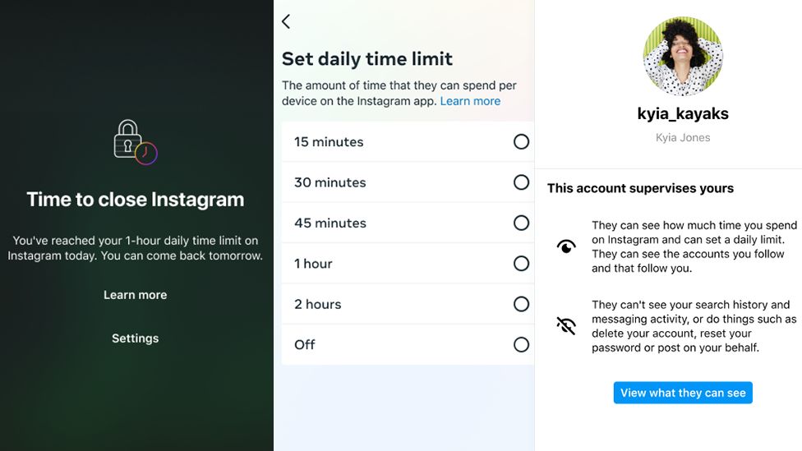Screen dimensions: 802x451
Task: Open Settings from time limit screen
Action: (136, 338)
